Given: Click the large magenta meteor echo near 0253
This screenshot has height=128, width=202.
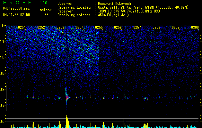Looking at the screenshot, I should [x=67, y=98].
